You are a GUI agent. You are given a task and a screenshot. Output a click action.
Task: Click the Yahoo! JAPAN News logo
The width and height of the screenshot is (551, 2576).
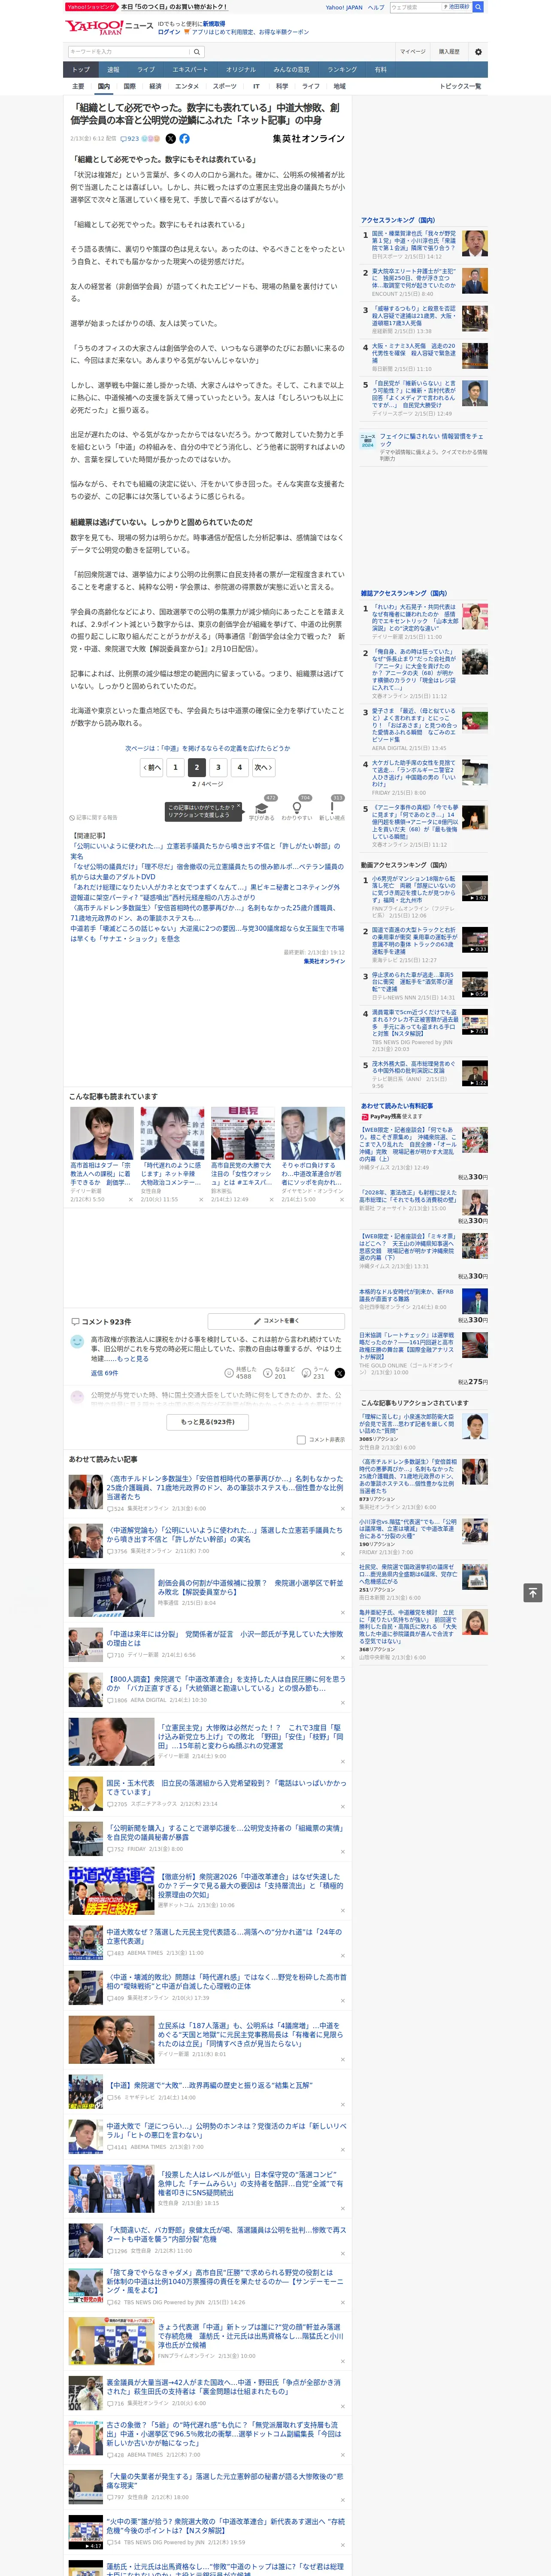point(109,28)
